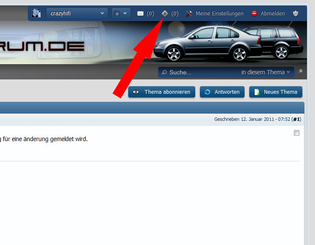This screenshot has width=315, height=245.
Task: Click the message count (0) next to envelope
Action: (x=150, y=14)
